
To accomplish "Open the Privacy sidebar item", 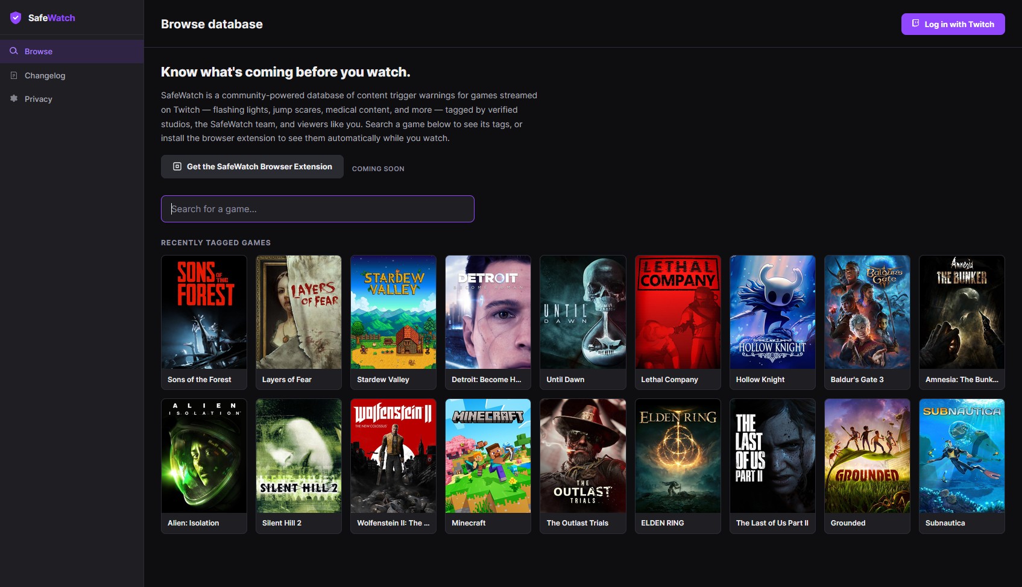I will coord(72,99).
